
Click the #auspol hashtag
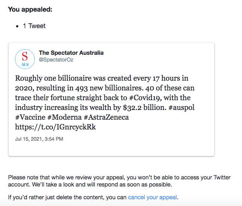click(x=181, y=108)
